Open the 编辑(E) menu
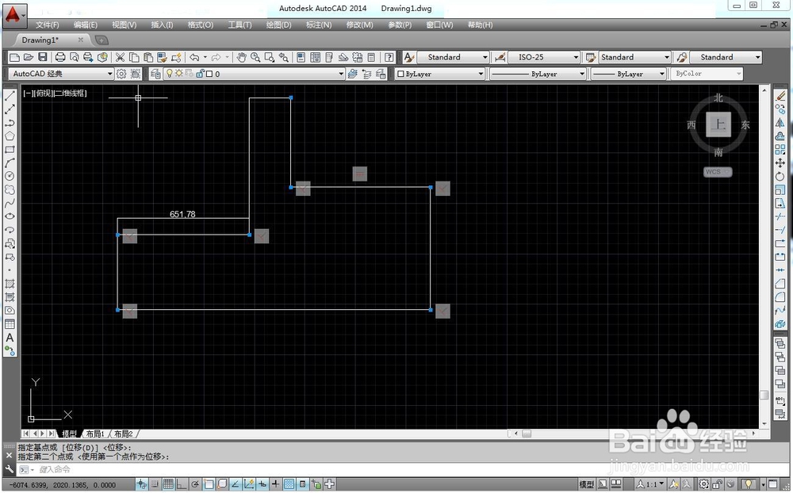 85,25
